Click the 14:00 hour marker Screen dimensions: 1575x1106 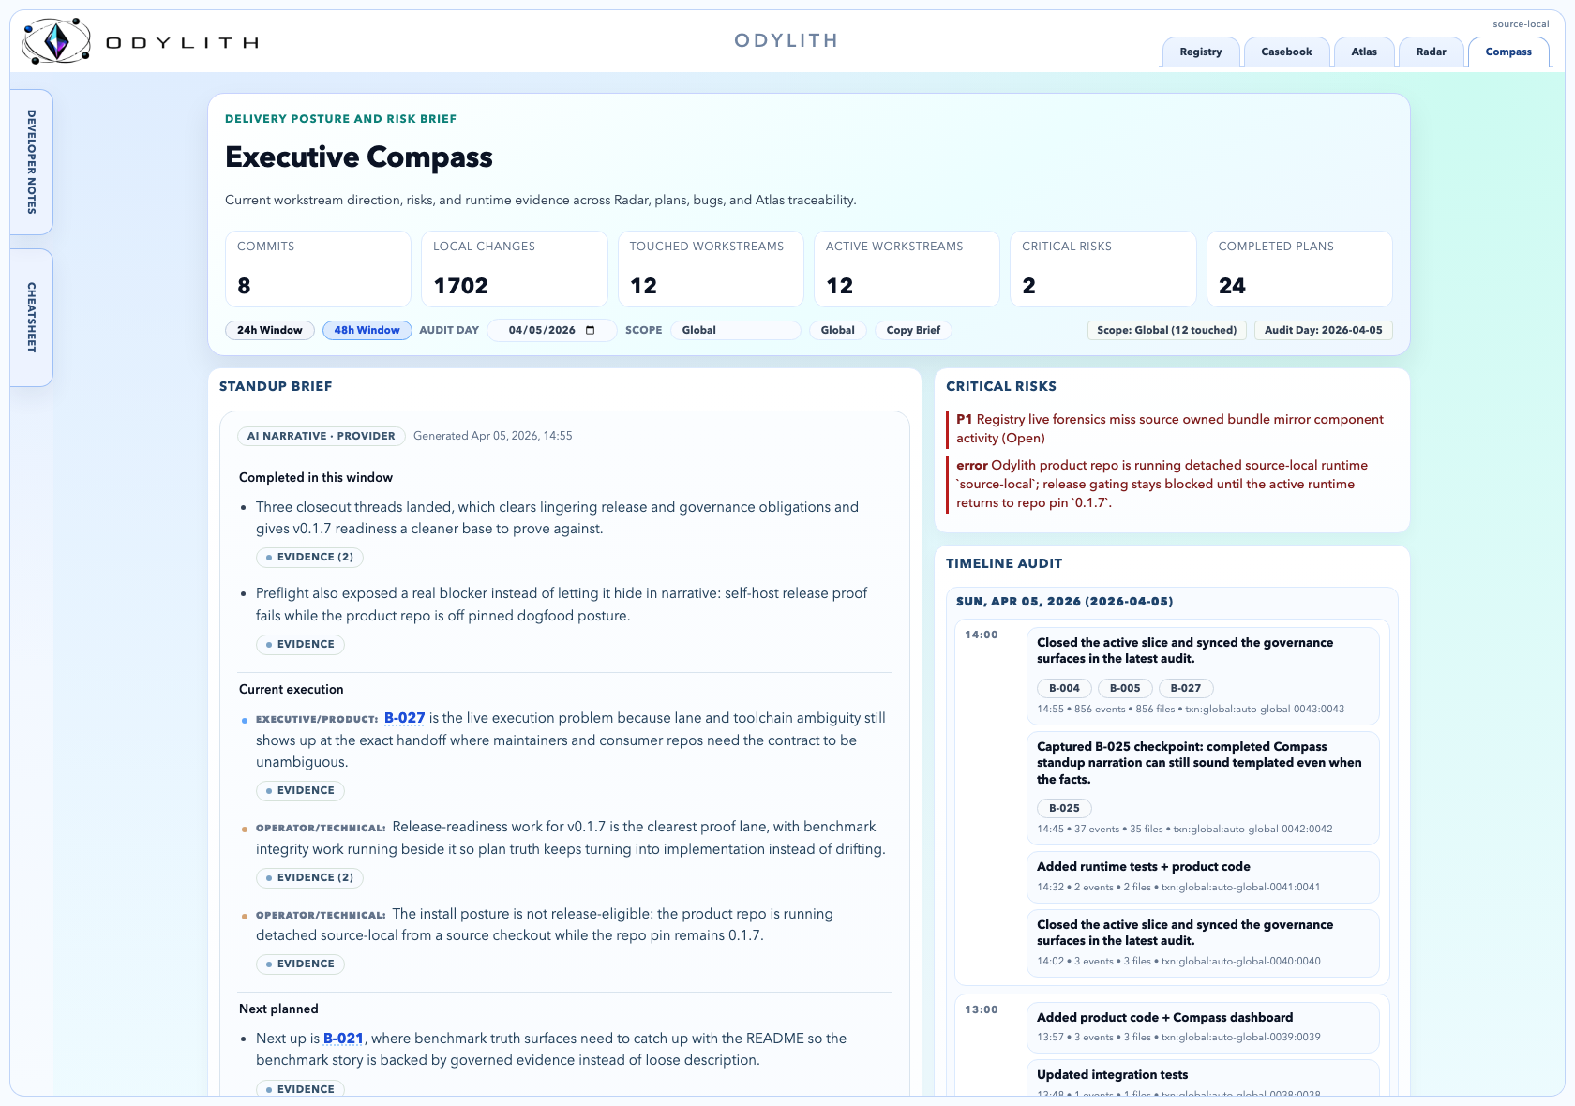[982, 635]
